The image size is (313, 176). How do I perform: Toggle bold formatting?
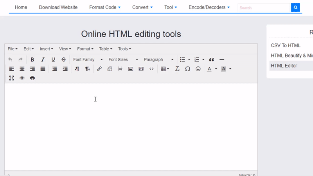point(32,59)
